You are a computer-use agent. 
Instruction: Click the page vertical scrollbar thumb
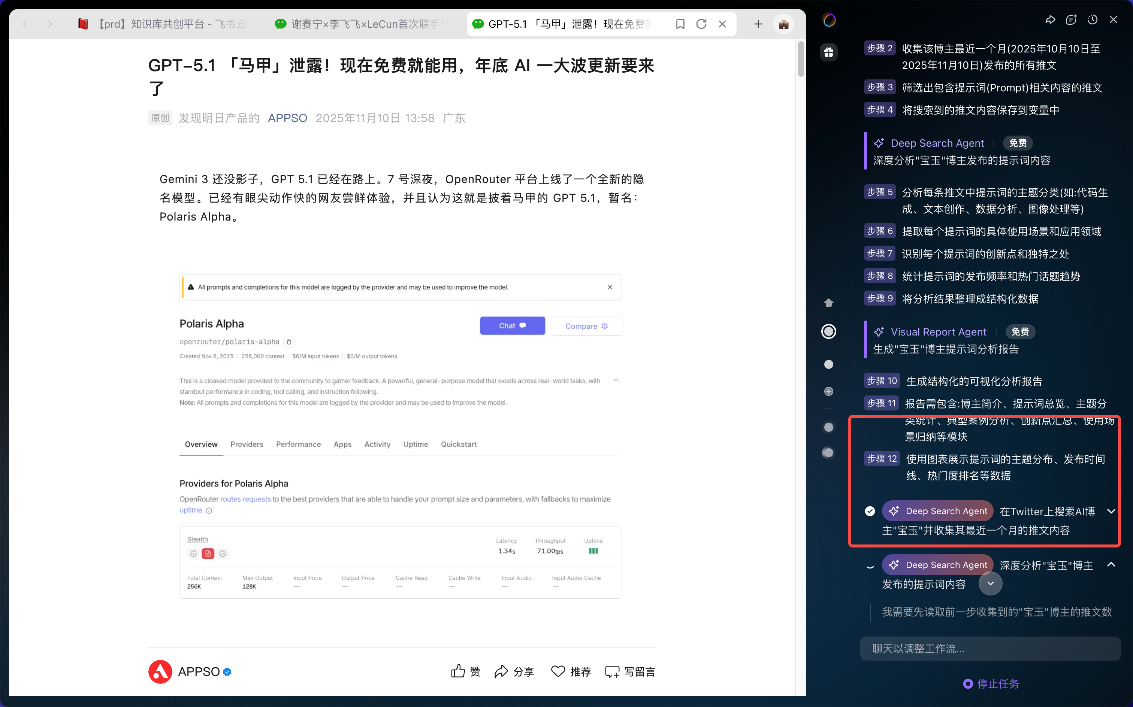coord(800,59)
